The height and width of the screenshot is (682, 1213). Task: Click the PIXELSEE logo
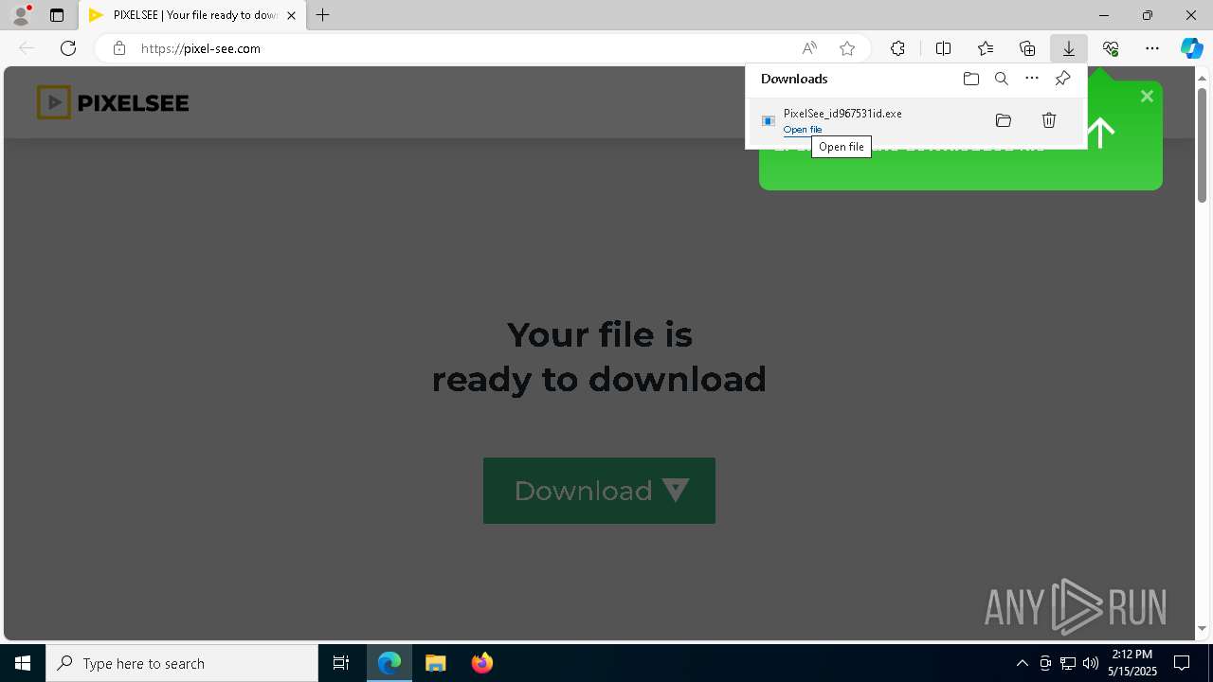[113, 102]
